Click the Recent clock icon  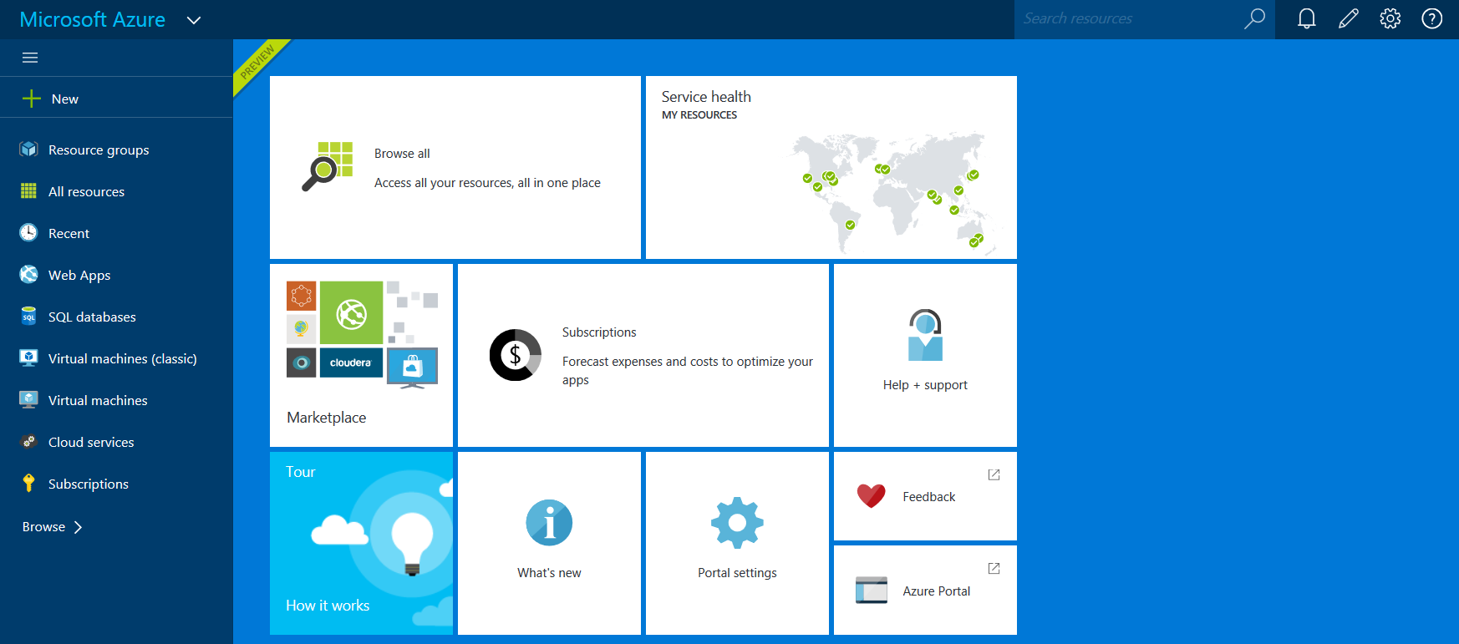pos(29,233)
